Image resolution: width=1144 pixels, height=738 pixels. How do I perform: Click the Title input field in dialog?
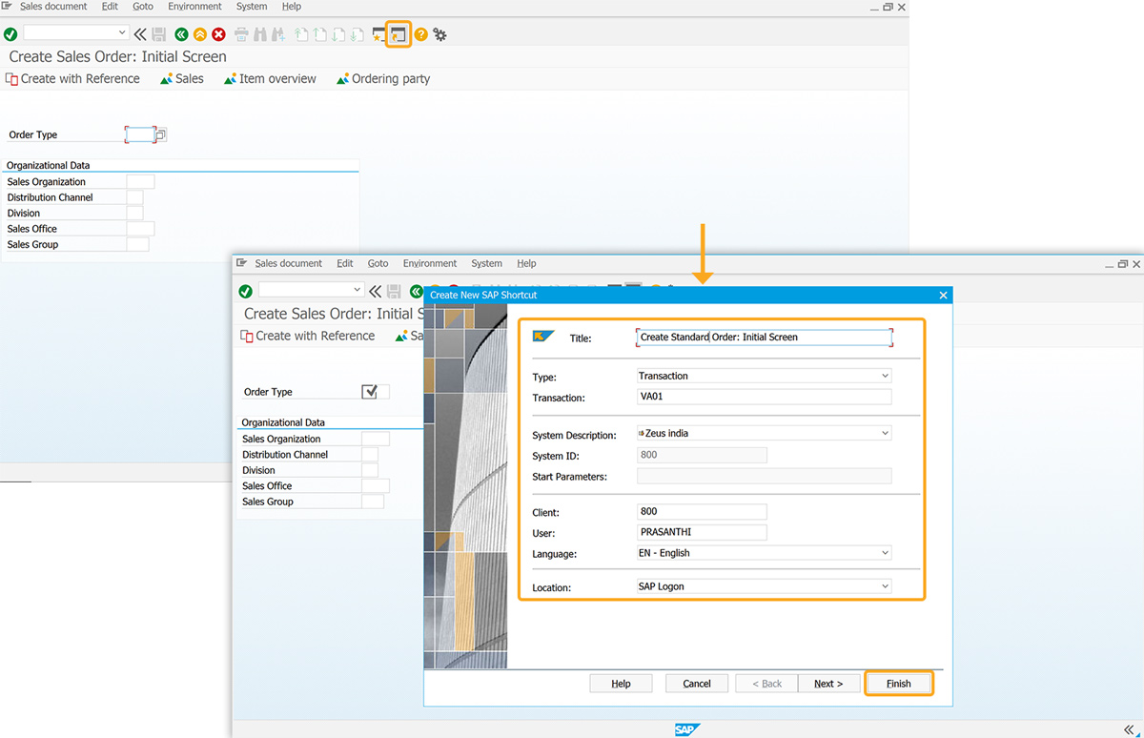pyautogui.click(x=765, y=337)
